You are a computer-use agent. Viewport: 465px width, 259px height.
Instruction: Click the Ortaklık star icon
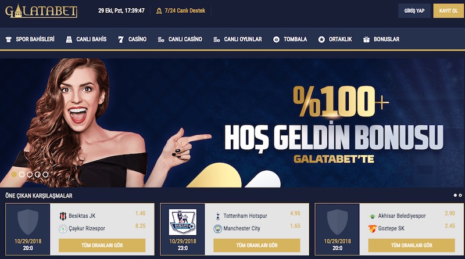click(x=321, y=39)
